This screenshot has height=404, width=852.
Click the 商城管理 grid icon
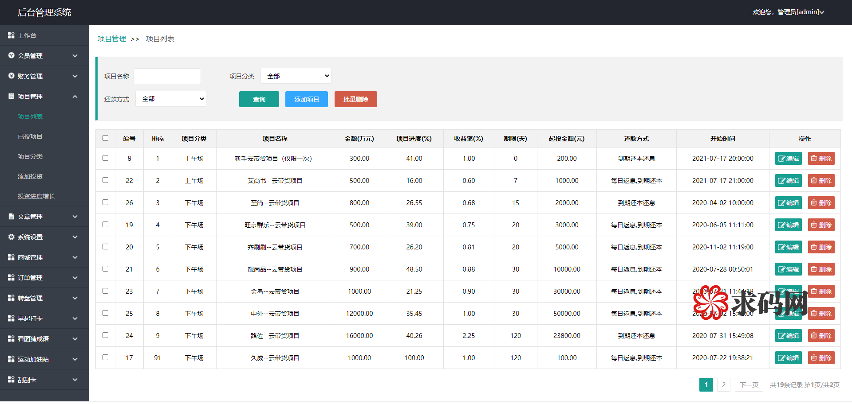(11, 257)
